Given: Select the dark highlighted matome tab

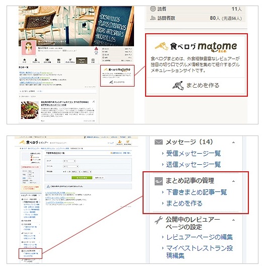Looking at the screenshot, I should [82, 60].
